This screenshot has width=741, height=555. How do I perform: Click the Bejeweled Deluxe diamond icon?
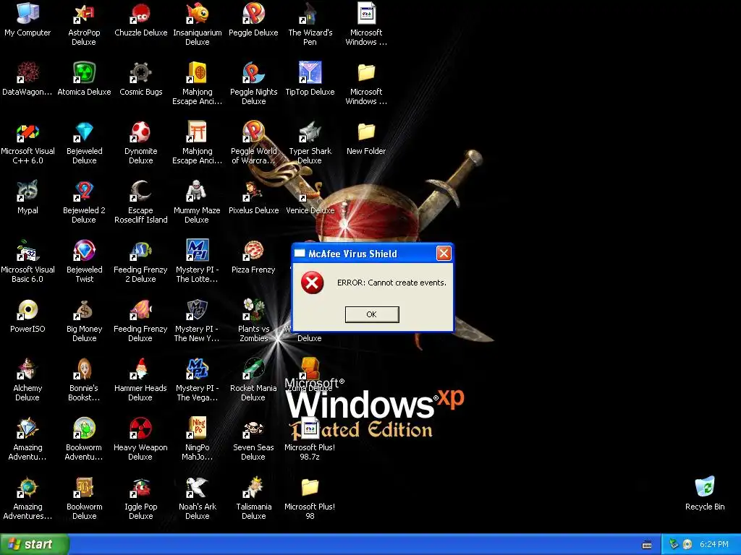84,133
